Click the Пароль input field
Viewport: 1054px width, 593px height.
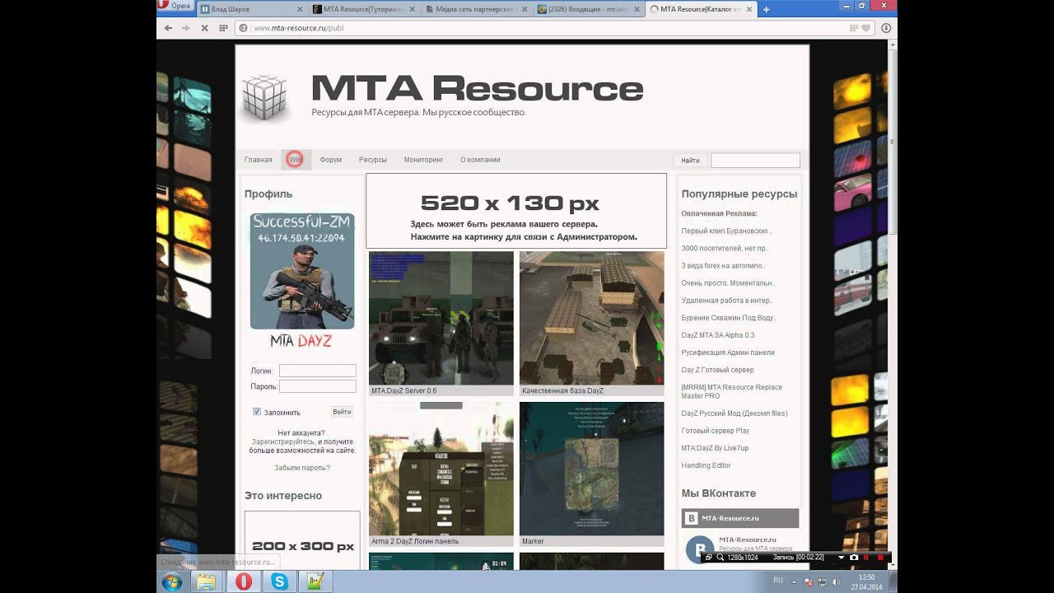[317, 386]
